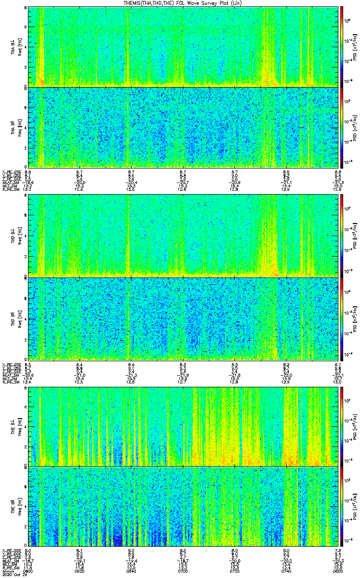The height and width of the screenshot is (578, 361).
Task: Click the 'THE B∥ freq [Hz]' axis label
Action: pyautogui.click(x=16, y=507)
